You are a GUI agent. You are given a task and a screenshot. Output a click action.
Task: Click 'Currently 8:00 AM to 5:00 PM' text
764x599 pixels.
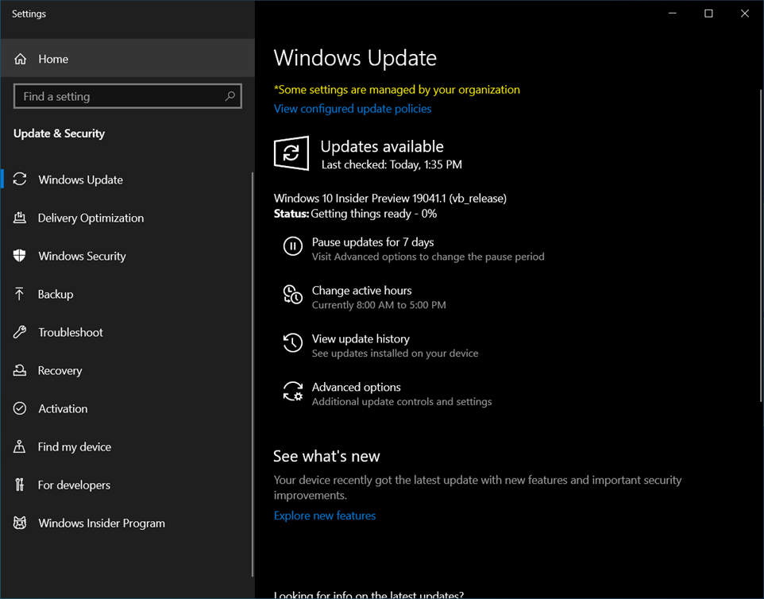pos(379,304)
